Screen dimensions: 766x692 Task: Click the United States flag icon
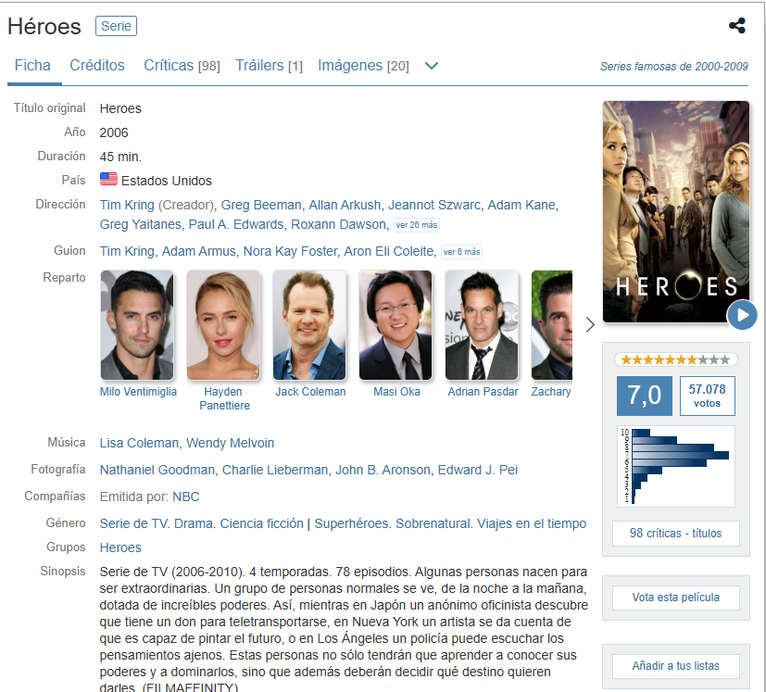pyautogui.click(x=108, y=179)
